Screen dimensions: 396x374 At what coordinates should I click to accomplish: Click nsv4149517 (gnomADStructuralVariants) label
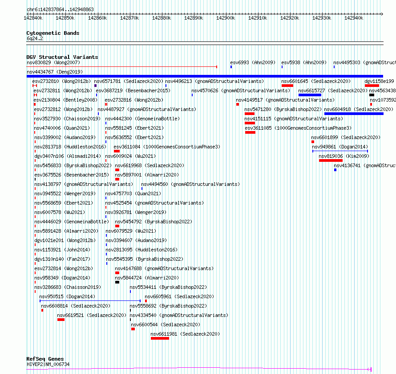(285, 100)
